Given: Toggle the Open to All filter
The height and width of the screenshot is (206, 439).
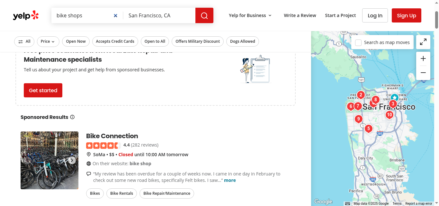Looking at the screenshot, I should (x=155, y=41).
